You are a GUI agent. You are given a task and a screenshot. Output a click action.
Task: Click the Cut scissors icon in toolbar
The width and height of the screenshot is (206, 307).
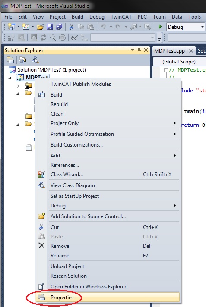pos(71,27)
